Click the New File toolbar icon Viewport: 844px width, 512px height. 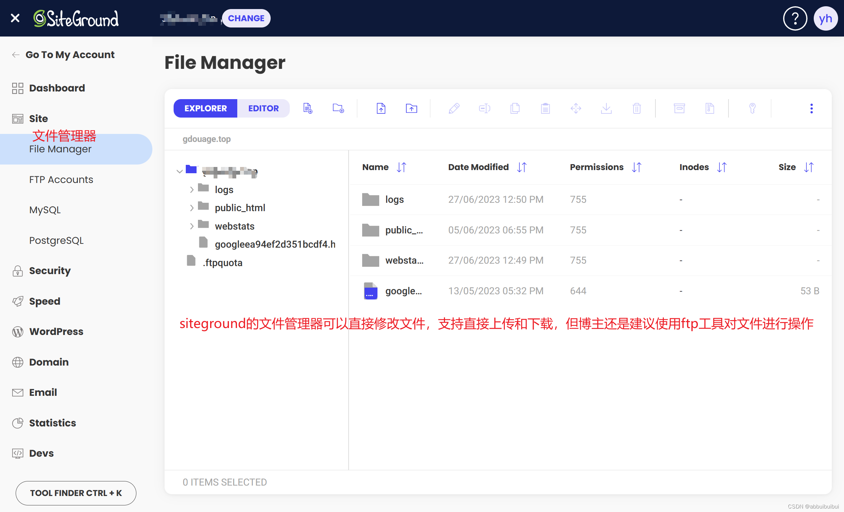click(x=308, y=109)
